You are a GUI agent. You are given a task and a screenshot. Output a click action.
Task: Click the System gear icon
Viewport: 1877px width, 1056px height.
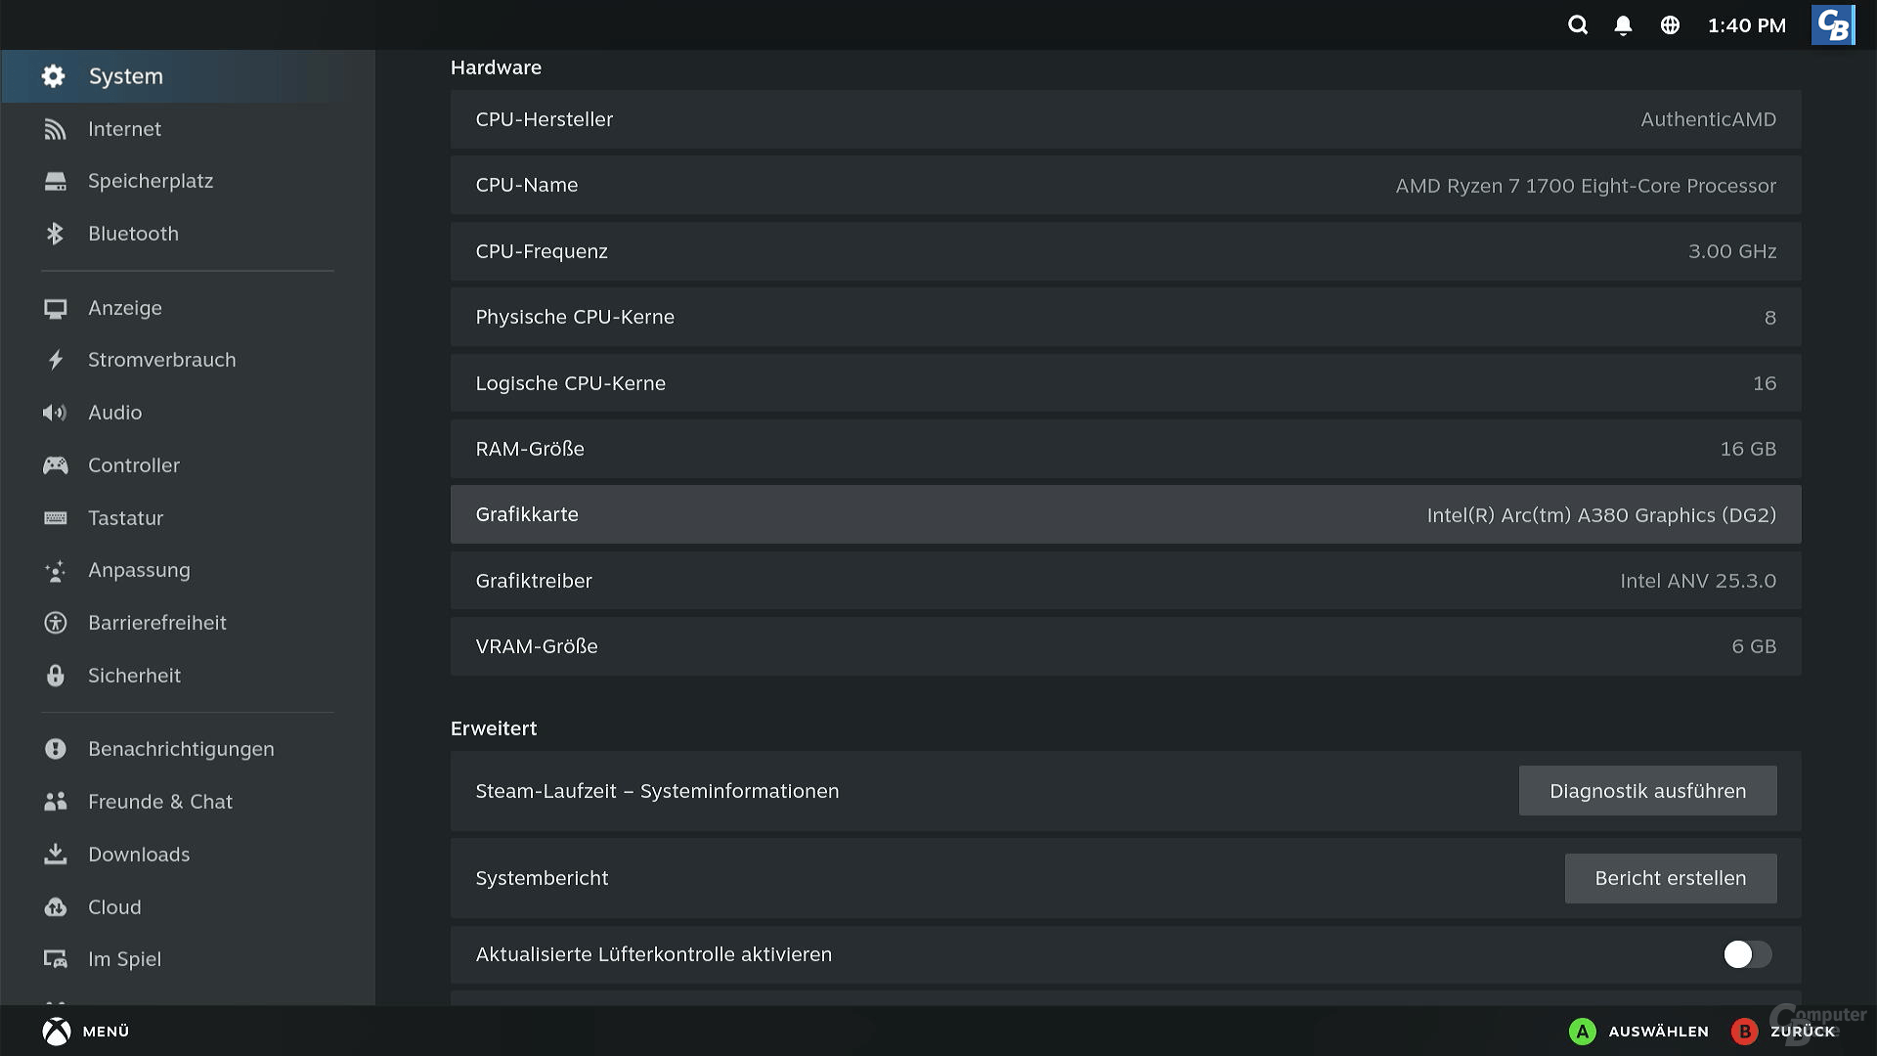54,76
